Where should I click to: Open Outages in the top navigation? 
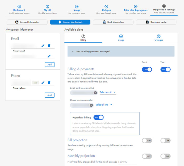(x=106, y=10)
